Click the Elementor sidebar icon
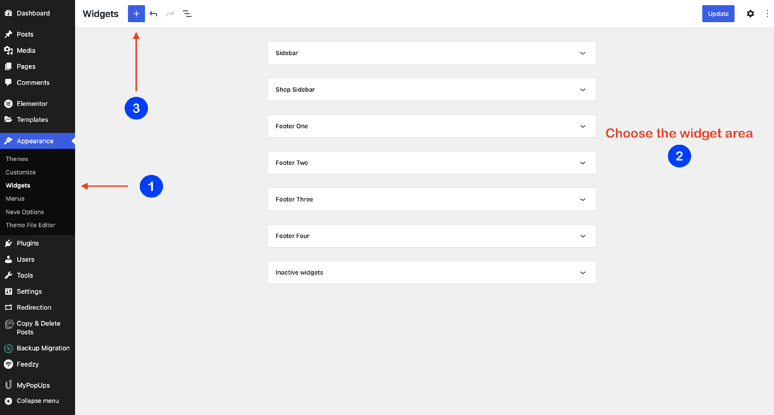774x415 pixels. pos(9,104)
